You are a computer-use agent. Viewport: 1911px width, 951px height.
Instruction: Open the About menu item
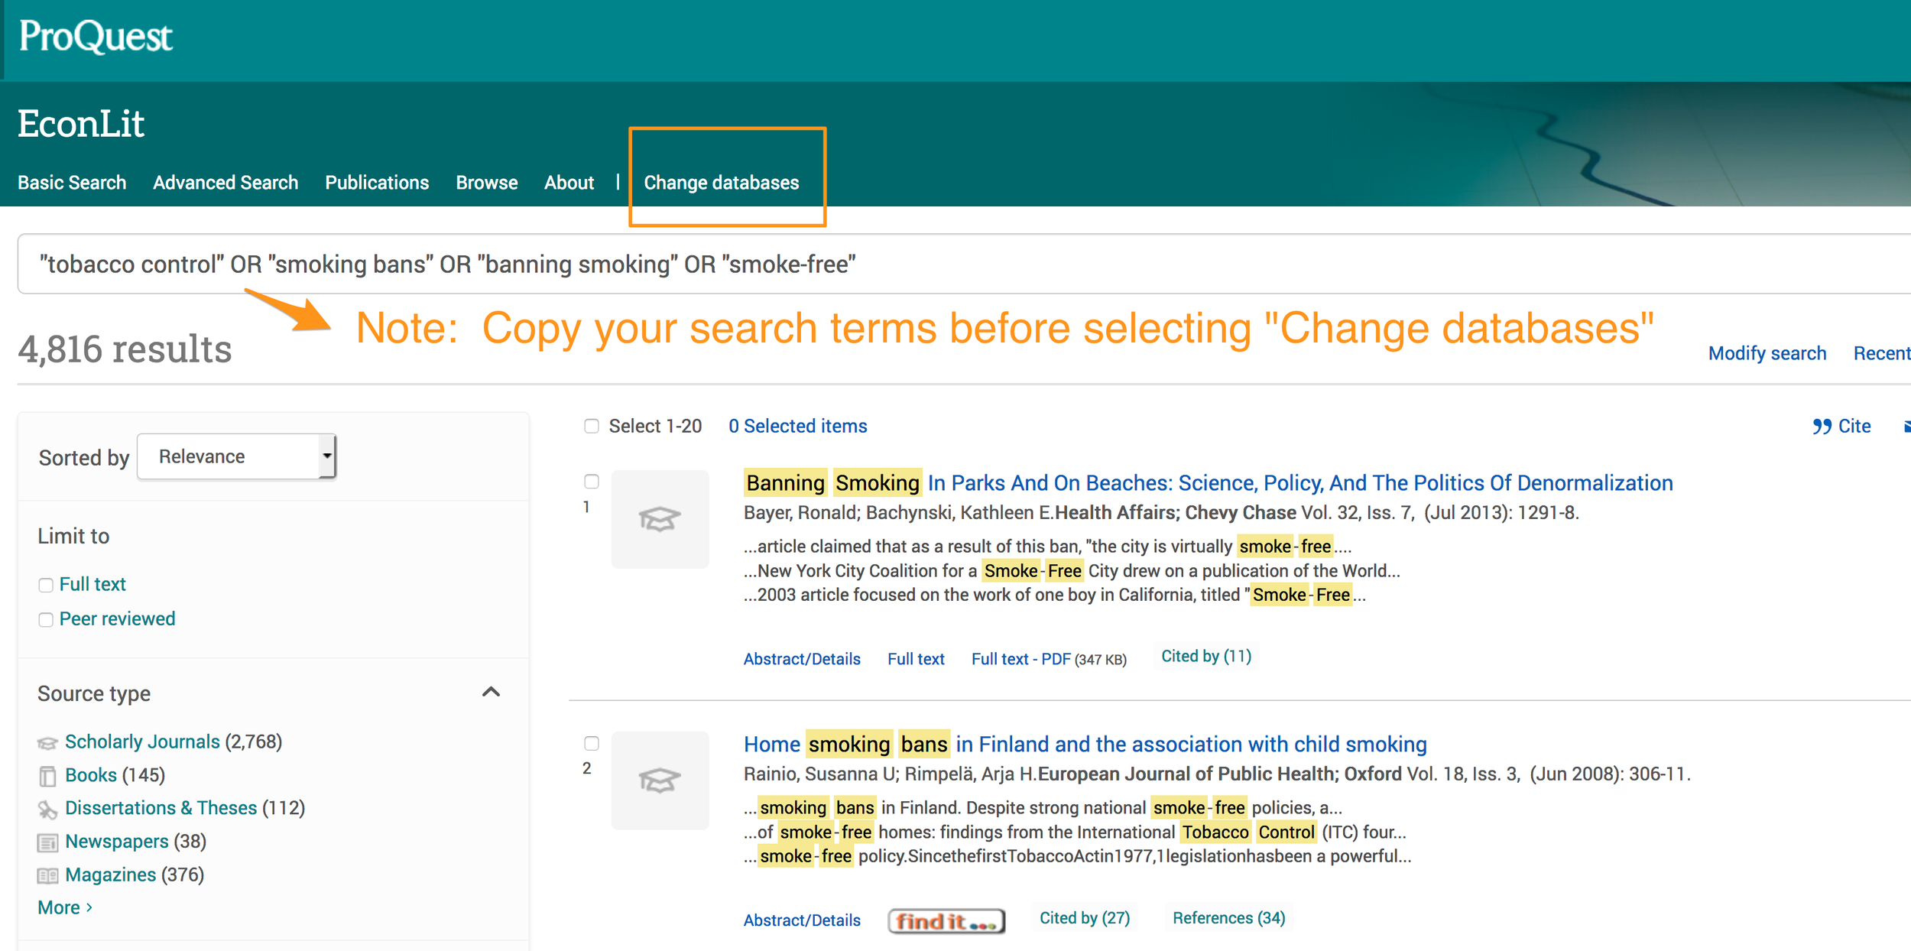point(569,183)
